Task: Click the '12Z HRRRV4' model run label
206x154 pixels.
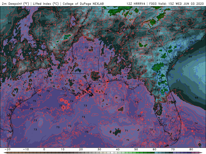Action: 136,4
